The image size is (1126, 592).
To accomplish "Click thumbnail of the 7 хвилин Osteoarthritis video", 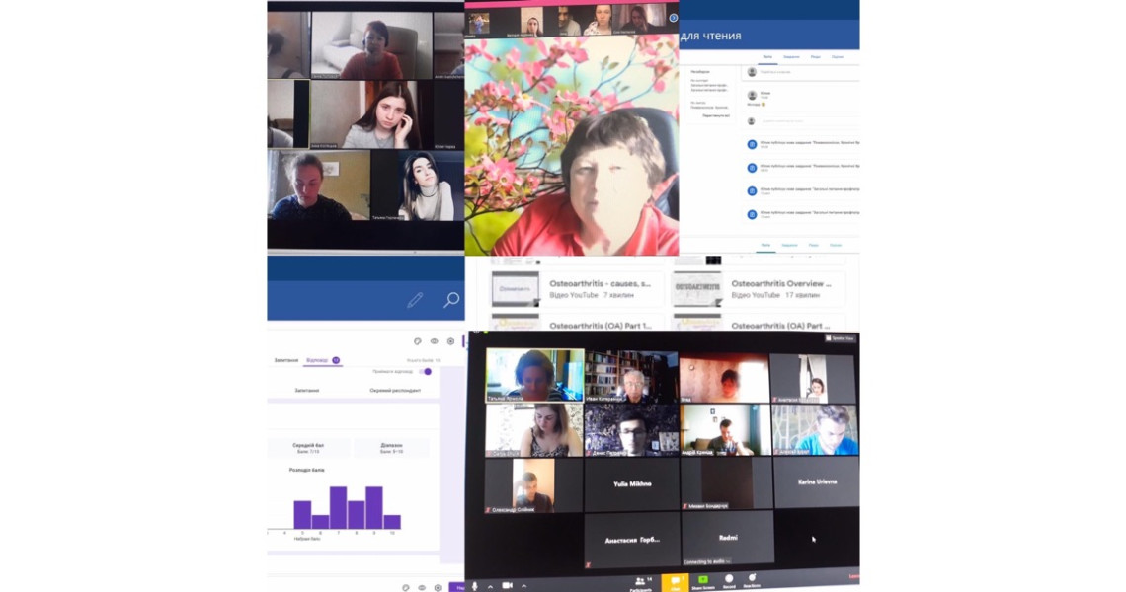I will click(515, 288).
